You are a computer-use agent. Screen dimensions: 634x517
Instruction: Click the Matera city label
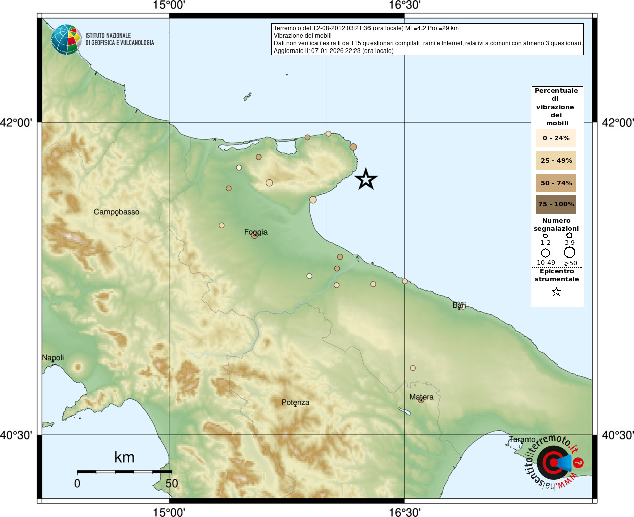pyautogui.click(x=421, y=397)
